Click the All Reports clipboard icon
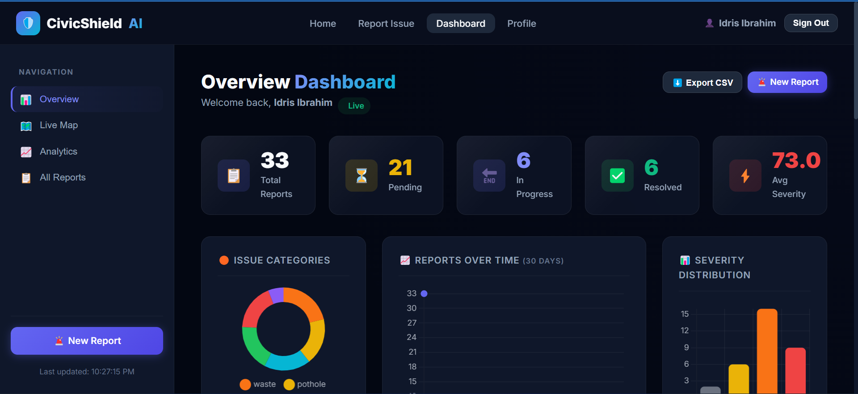Screen dimensions: 858x394 pyautogui.click(x=26, y=178)
